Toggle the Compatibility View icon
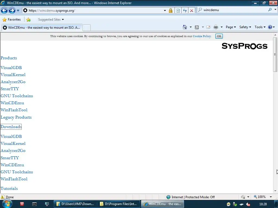This screenshot has width=278, height=208. 178,11
